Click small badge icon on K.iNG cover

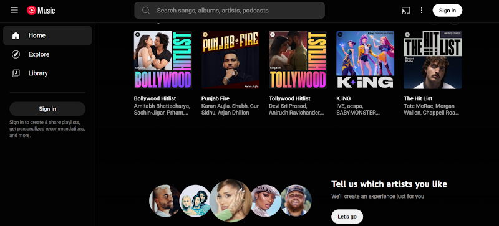pyautogui.click(x=340, y=35)
